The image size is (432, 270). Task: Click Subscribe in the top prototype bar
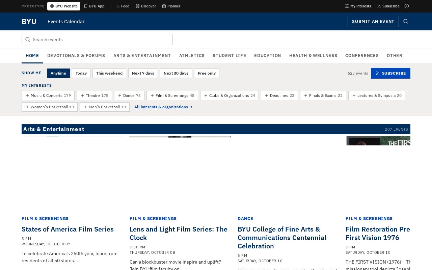[x=388, y=6]
